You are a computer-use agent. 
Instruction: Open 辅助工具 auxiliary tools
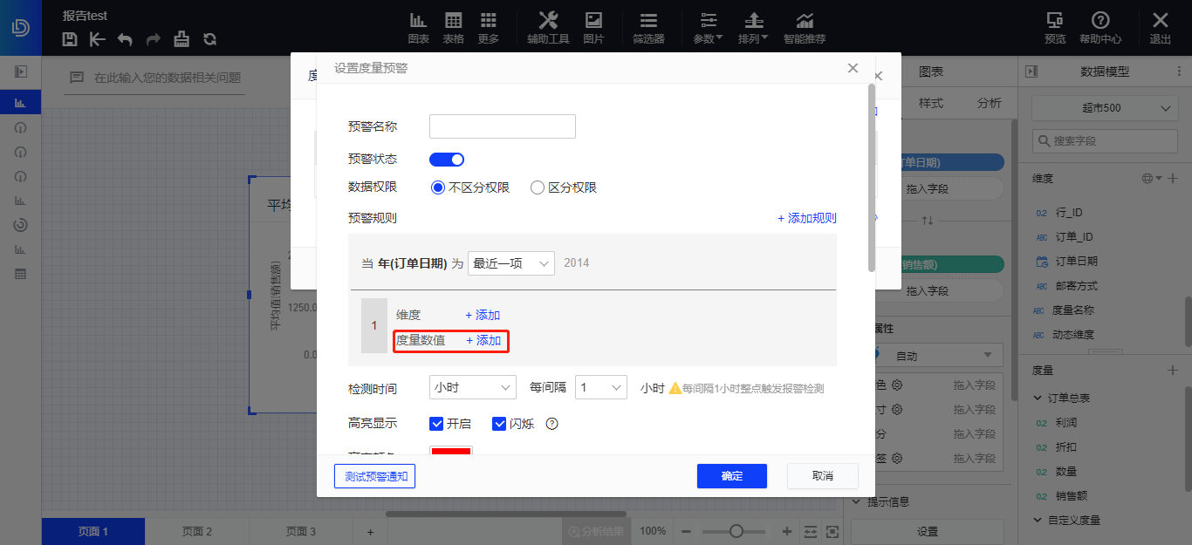(x=548, y=28)
